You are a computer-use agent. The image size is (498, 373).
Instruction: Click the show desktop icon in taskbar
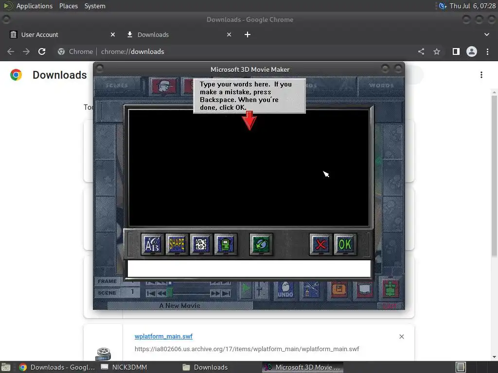[x=6, y=367]
